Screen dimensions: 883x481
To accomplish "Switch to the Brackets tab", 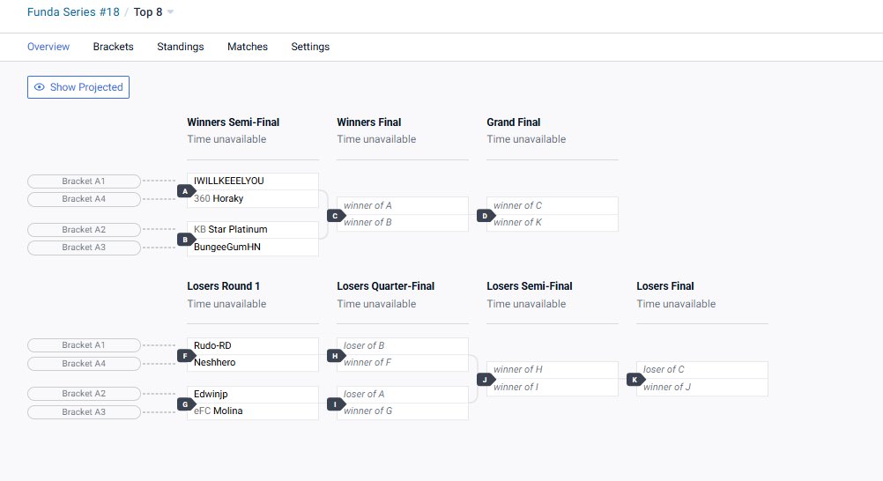I will tap(113, 47).
